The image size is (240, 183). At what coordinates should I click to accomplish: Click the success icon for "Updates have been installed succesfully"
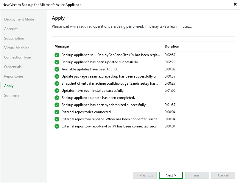tap(57, 91)
